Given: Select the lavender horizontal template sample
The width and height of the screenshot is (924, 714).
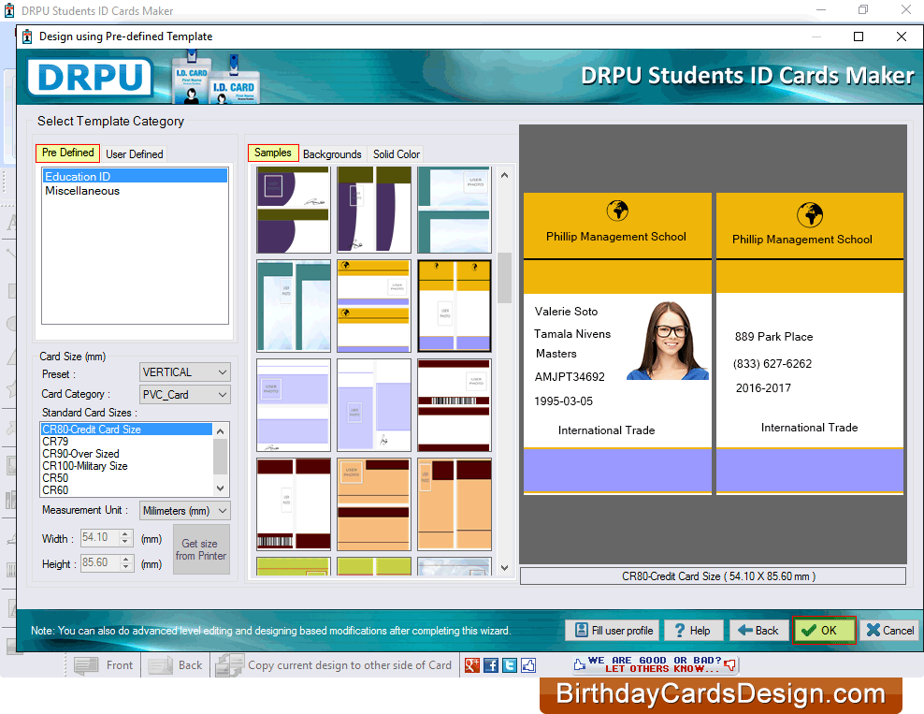Looking at the screenshot, I should coord(294,405).
